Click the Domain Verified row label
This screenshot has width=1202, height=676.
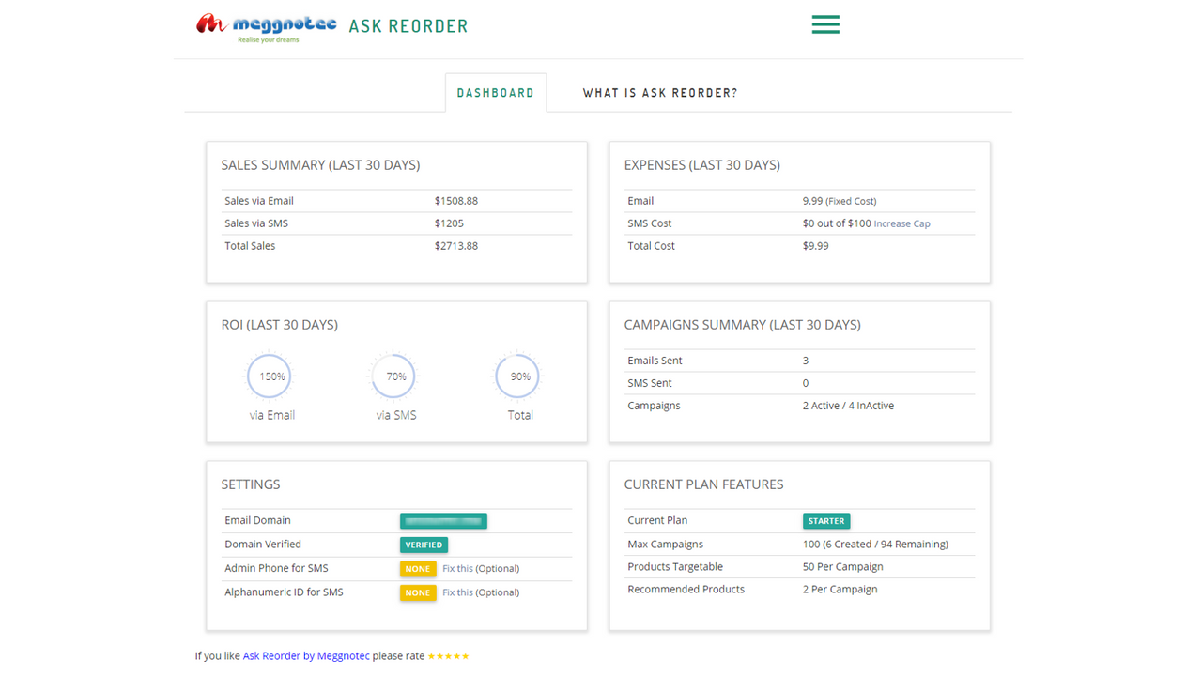(263, 545)
